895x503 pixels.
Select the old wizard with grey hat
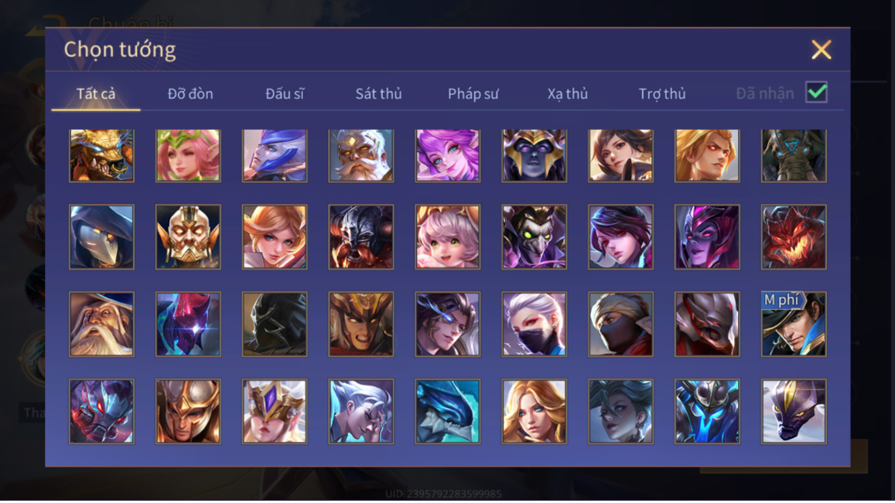[101, 324]
